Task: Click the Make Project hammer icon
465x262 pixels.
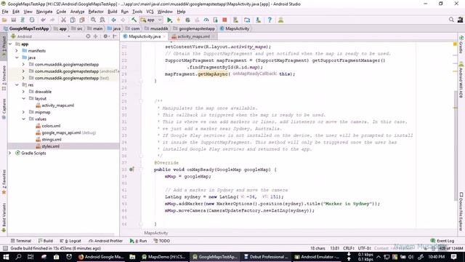Action: click(134, 20)
